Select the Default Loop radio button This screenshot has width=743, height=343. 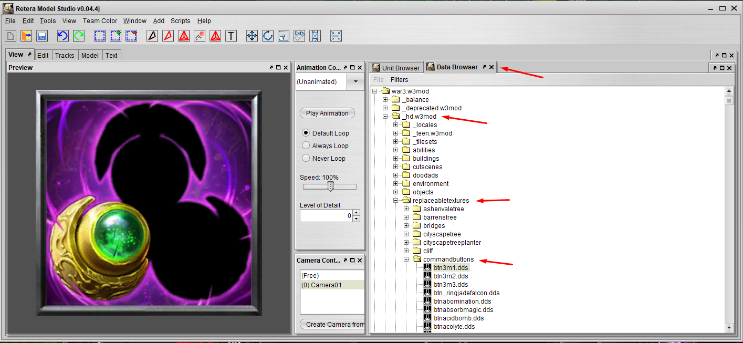(306, 133)
